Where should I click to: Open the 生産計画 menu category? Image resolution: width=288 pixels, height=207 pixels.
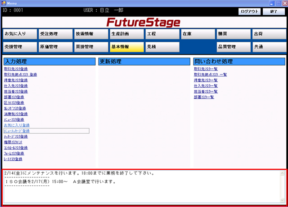click(x=127, y=34)
